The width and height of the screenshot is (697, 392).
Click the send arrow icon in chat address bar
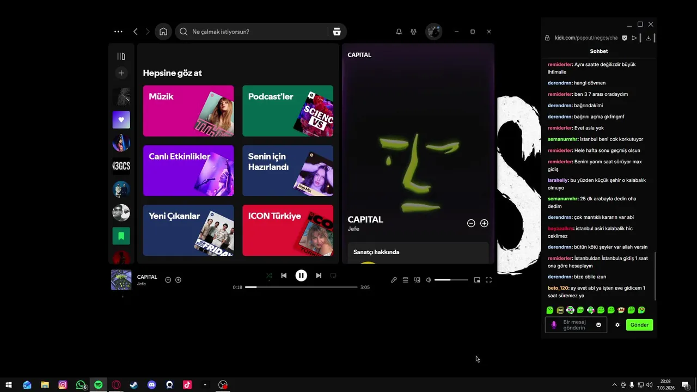coord(634,38)
